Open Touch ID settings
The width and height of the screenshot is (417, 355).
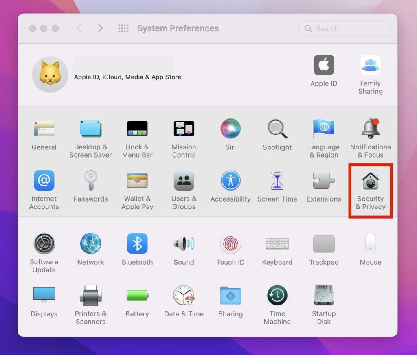click(230, 244)
